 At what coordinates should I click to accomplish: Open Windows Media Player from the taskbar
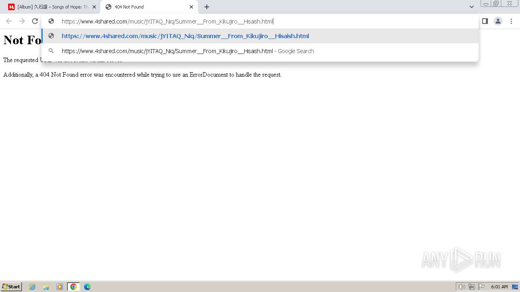[x=60, y=287]
